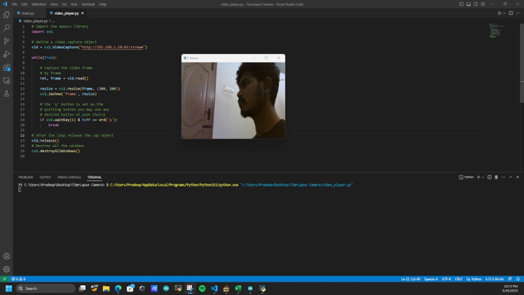The image size is (524, 295).
Task: Open the Terminal menu in menu bar
Action: coord(88,4)
